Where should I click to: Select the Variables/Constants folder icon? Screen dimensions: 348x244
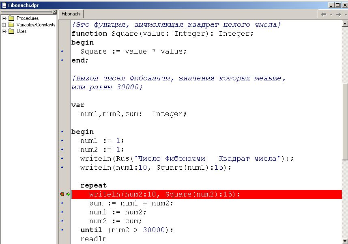tap(11, 25)
